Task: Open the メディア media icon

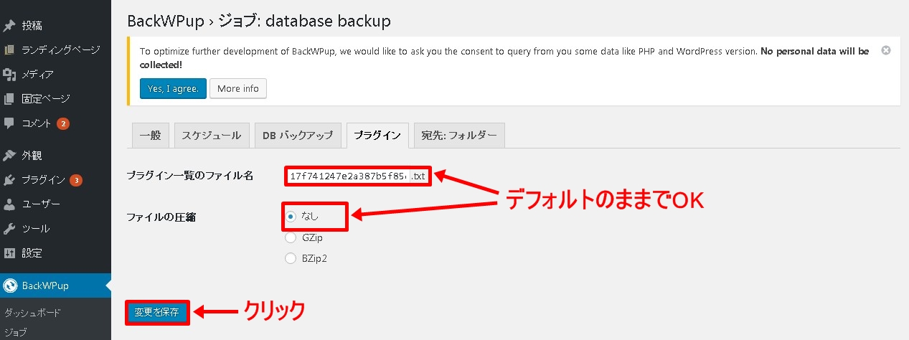Action: (9, 75)
